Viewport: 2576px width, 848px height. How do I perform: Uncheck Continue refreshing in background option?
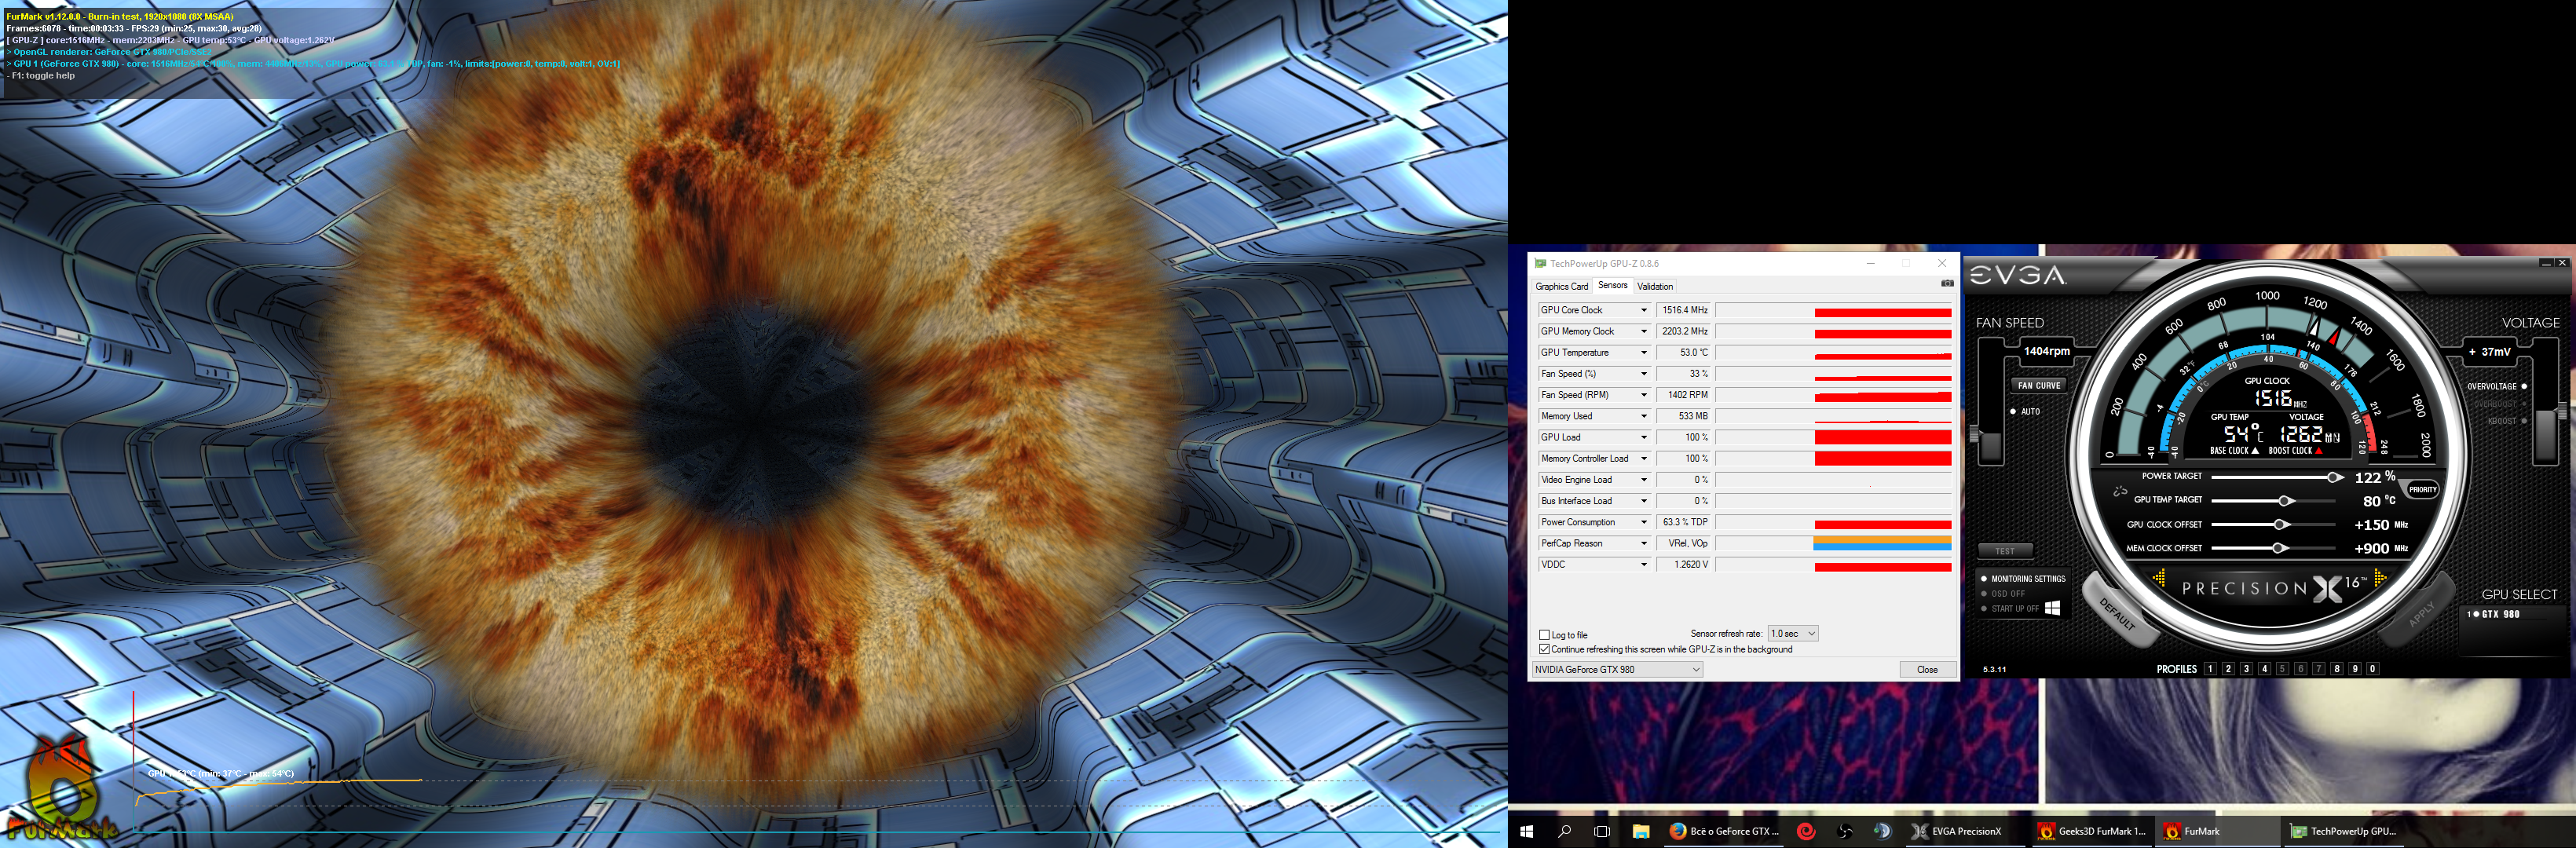[x=1545, y=649]
